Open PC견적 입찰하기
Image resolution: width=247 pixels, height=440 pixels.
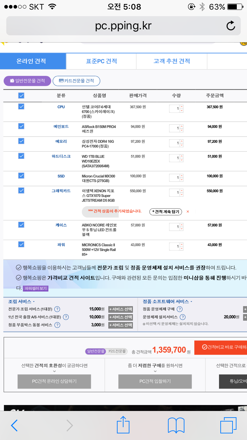155,381
